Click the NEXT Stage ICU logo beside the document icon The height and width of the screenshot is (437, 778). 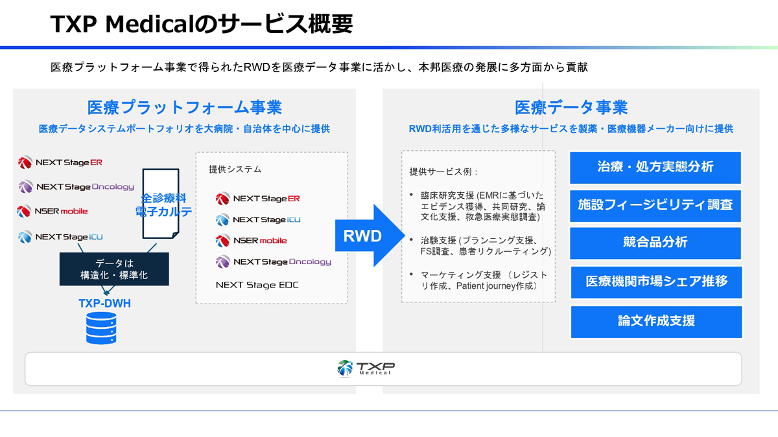pos(60,236)
